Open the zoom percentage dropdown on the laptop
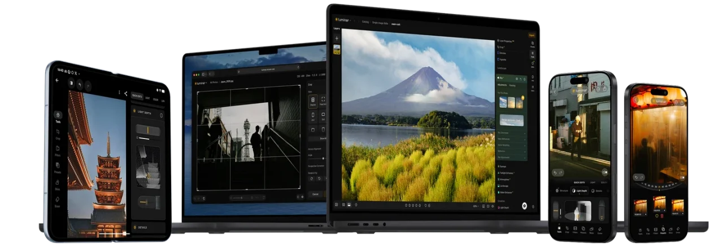723x246 pixels. pos(476,206)
